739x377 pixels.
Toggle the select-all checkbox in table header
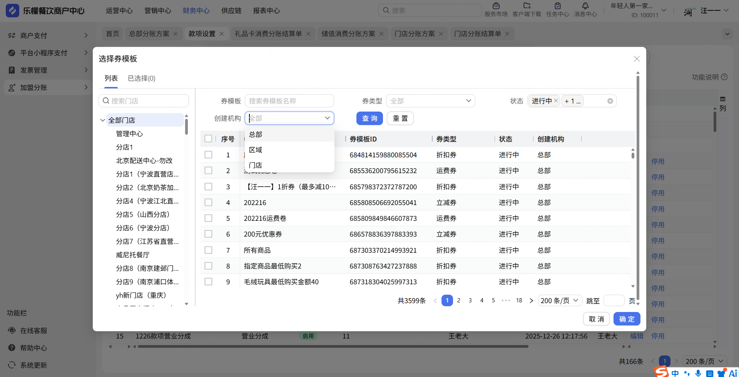point(208,139)
